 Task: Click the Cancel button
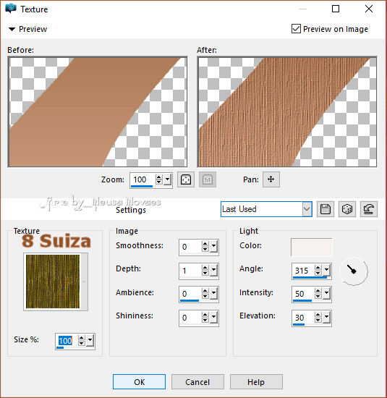point(197,382)
